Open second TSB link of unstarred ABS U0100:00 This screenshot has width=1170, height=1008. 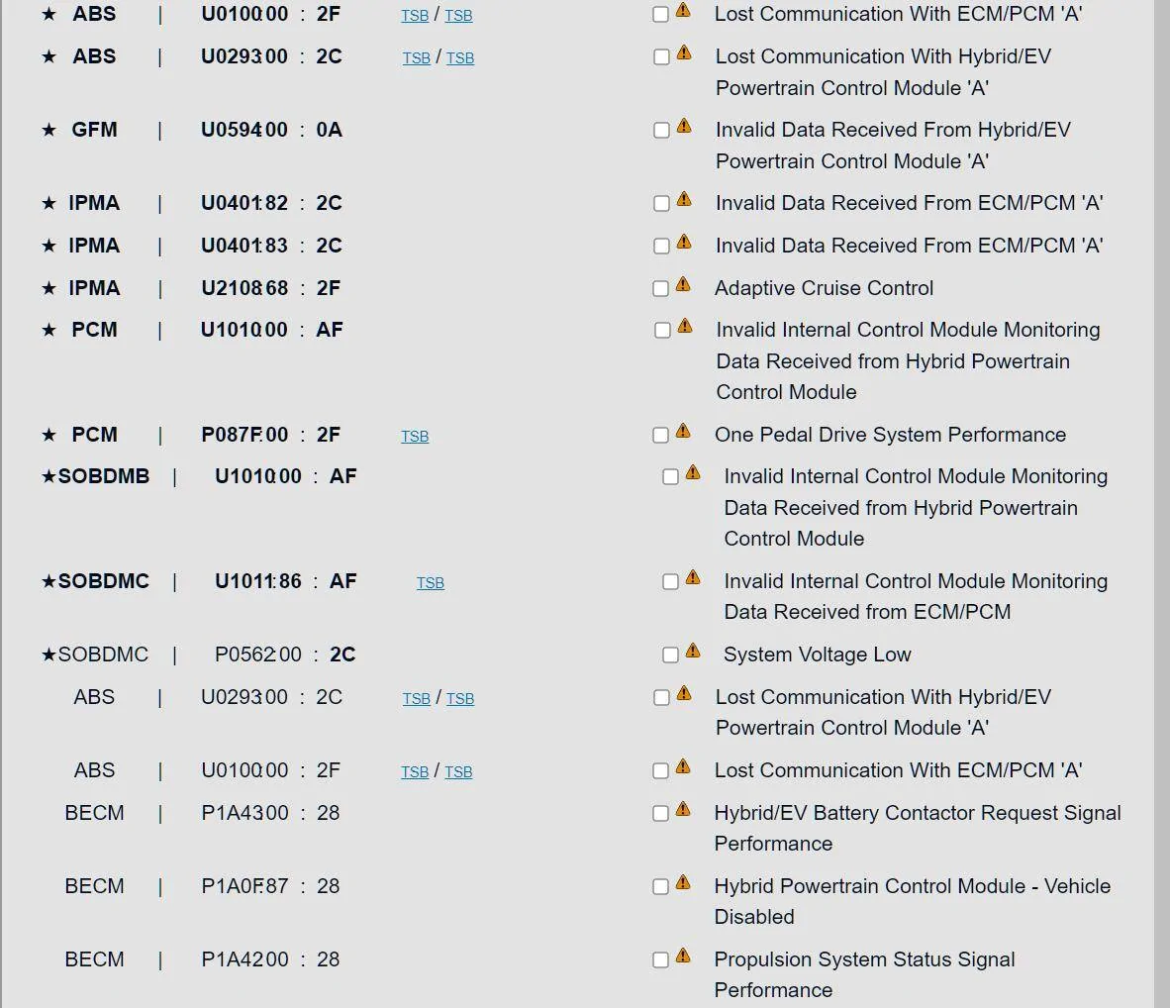tap(459, 772)
